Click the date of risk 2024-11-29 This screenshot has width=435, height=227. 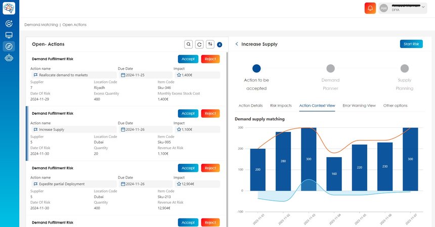tap(39, 99)
